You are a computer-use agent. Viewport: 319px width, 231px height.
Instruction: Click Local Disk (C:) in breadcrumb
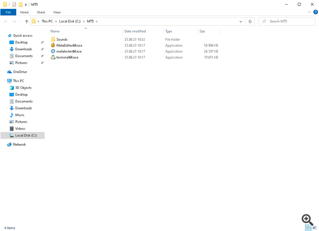[x=70, y=21]
